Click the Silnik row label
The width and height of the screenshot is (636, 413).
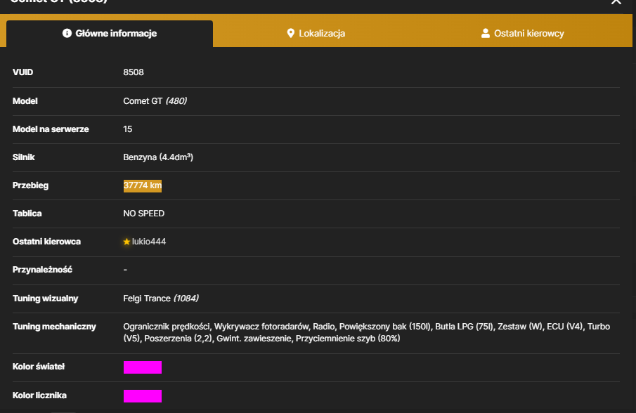23,157
